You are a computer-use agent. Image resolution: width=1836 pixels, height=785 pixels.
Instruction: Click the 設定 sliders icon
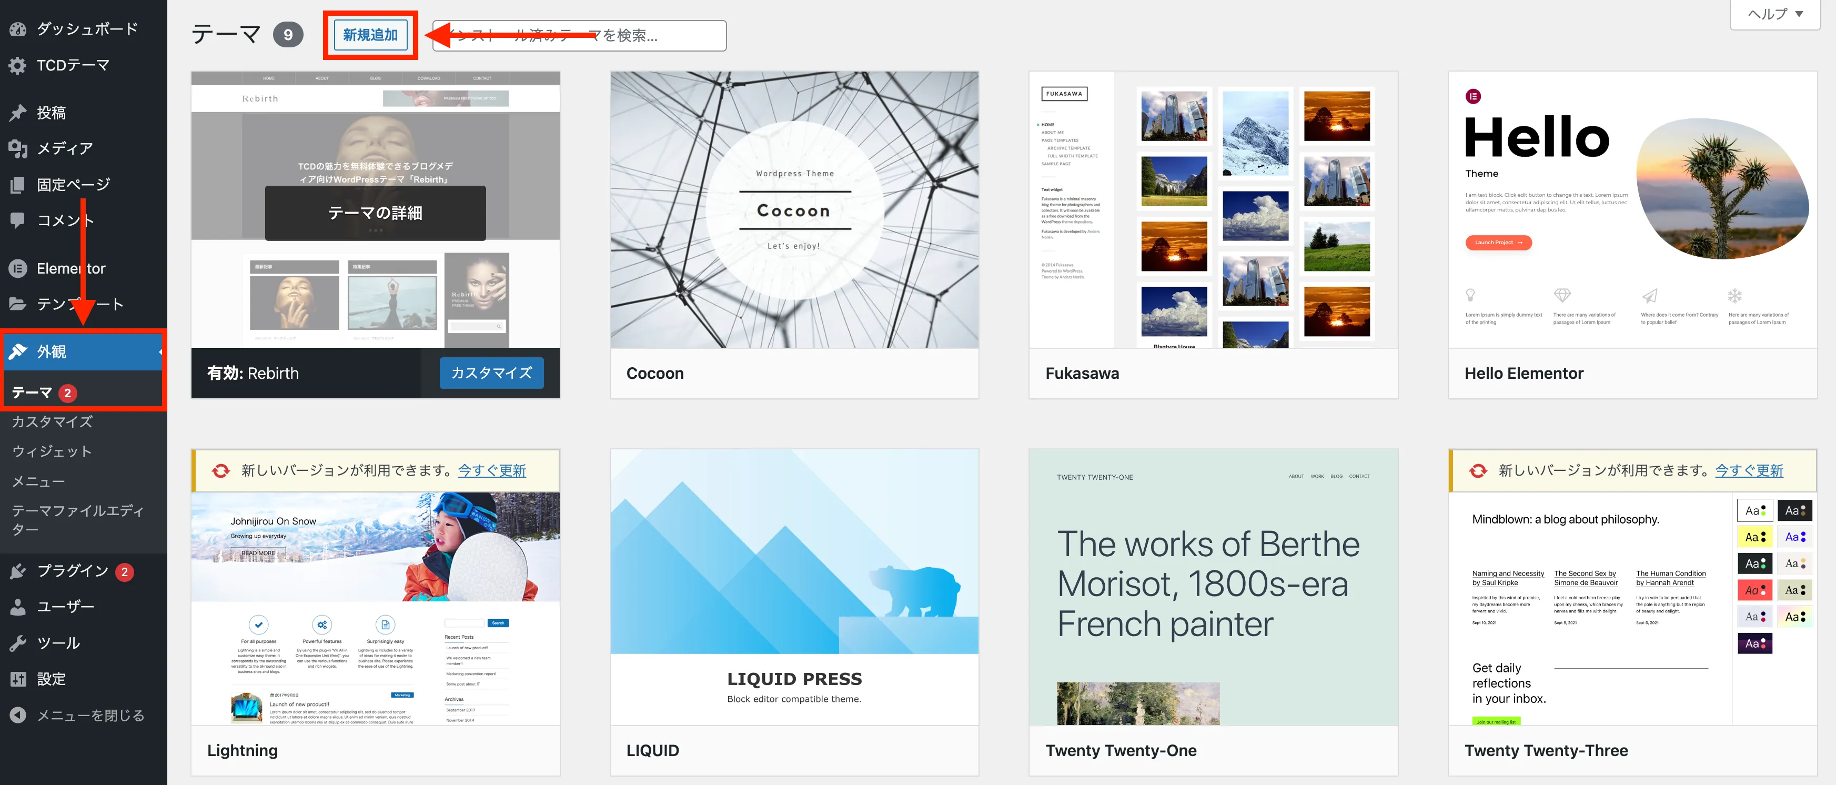click(x=18, y=679)
